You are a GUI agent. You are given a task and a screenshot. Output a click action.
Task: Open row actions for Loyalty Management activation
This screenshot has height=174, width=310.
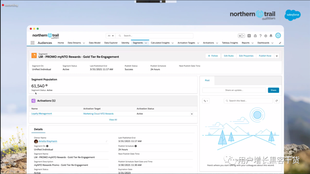(x=192, y=114)
